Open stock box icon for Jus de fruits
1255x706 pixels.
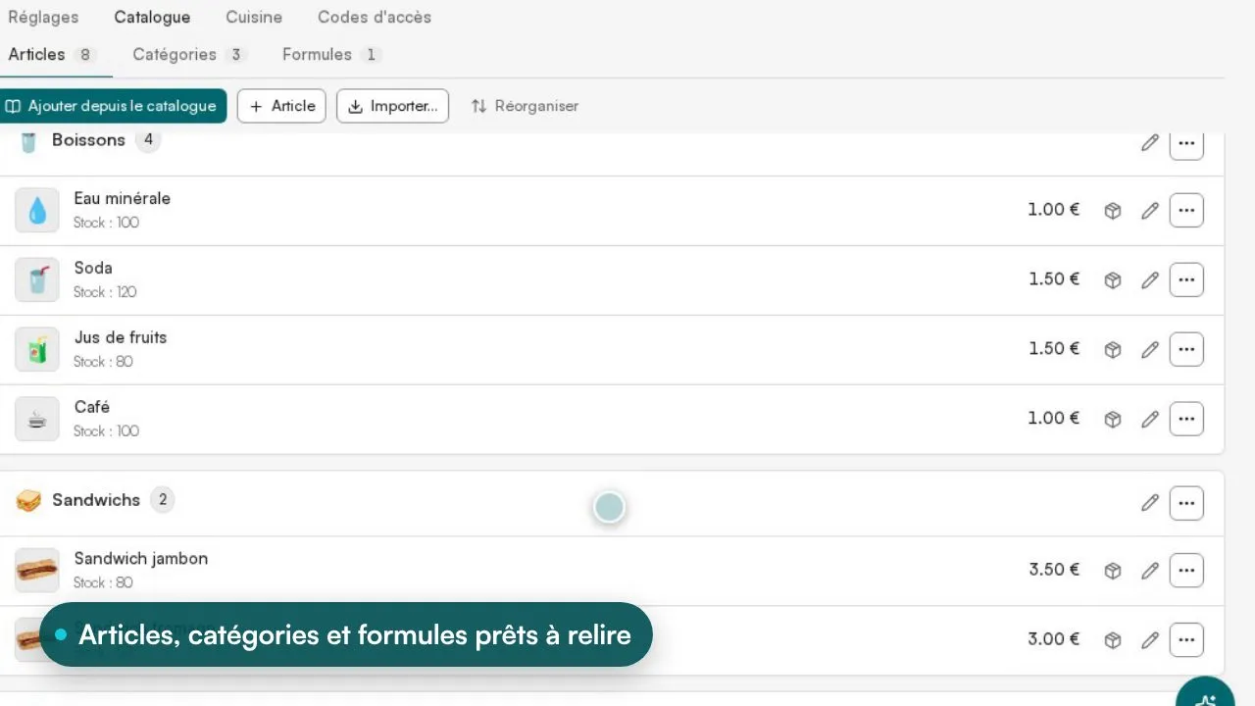pyautogui.click(x=1113, y=350)
